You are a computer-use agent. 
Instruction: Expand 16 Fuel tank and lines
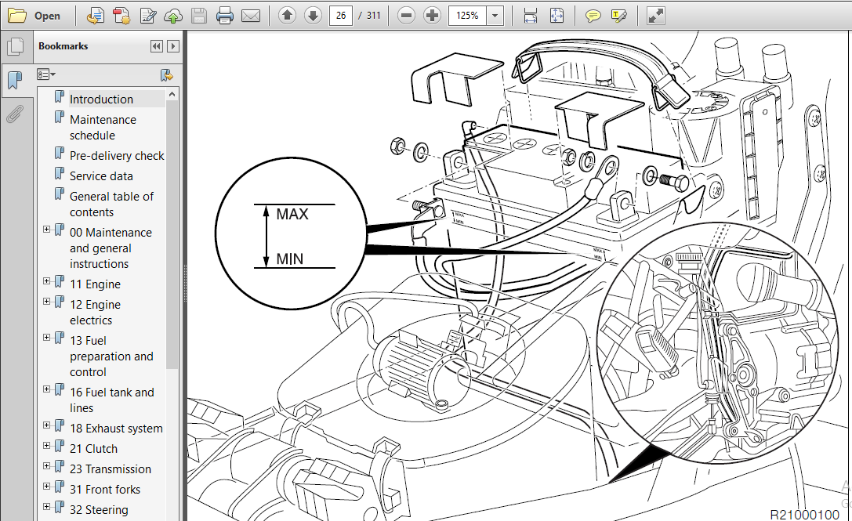[47, 389]
